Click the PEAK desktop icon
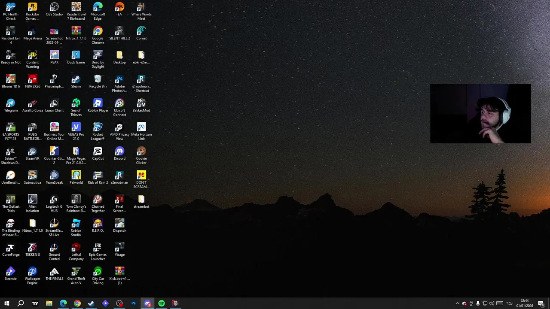This screenshot has width=550, height=309. (54, 58)
